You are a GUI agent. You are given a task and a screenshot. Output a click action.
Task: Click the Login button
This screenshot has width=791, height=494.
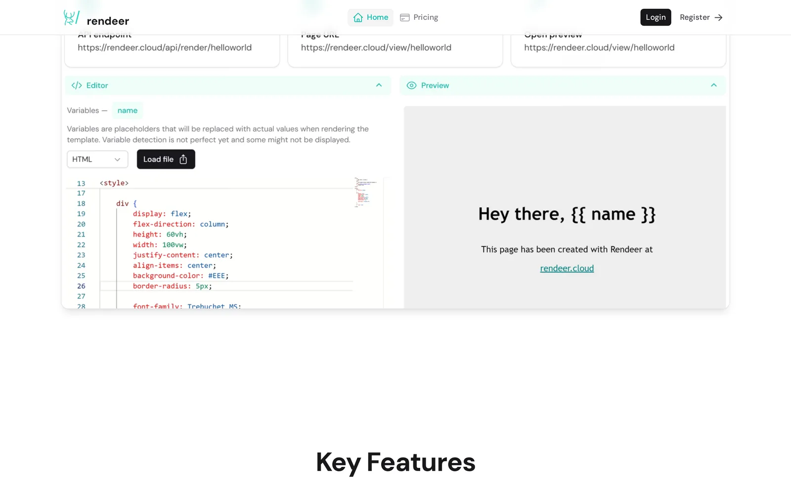pos(656,17)
